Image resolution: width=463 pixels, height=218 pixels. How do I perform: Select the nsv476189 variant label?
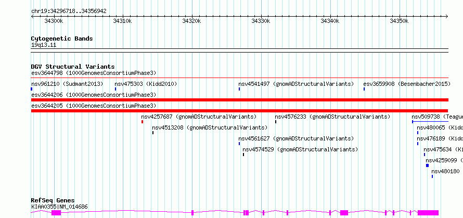(x=440, y=138)
